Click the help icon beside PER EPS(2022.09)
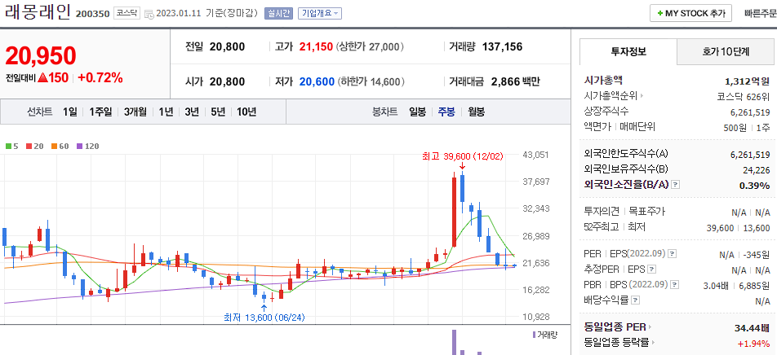The width and height of the screenshot is (777, 355). click(672, 254)
